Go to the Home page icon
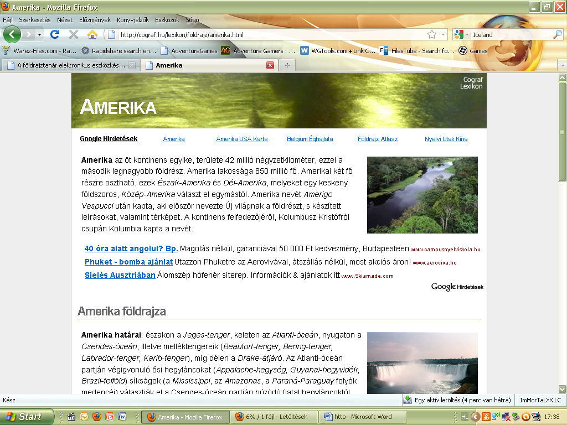 (92, 34)
